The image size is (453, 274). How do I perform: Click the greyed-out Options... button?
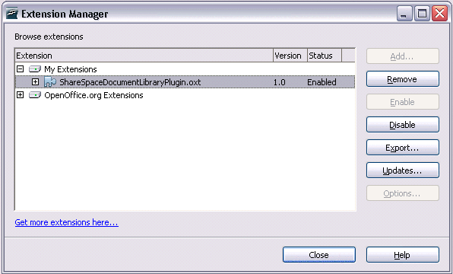click(403, 193)
